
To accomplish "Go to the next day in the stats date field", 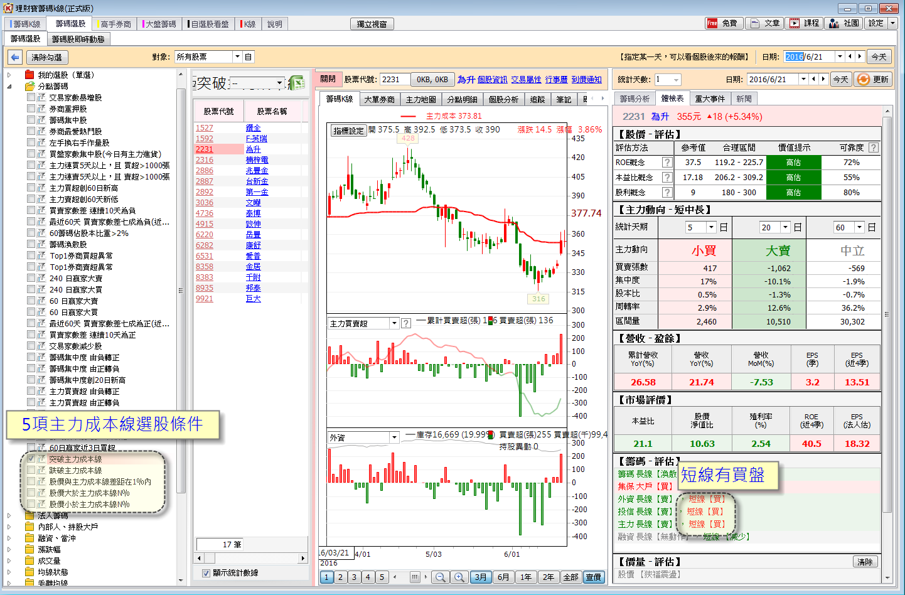I will [x=823, y=79].
